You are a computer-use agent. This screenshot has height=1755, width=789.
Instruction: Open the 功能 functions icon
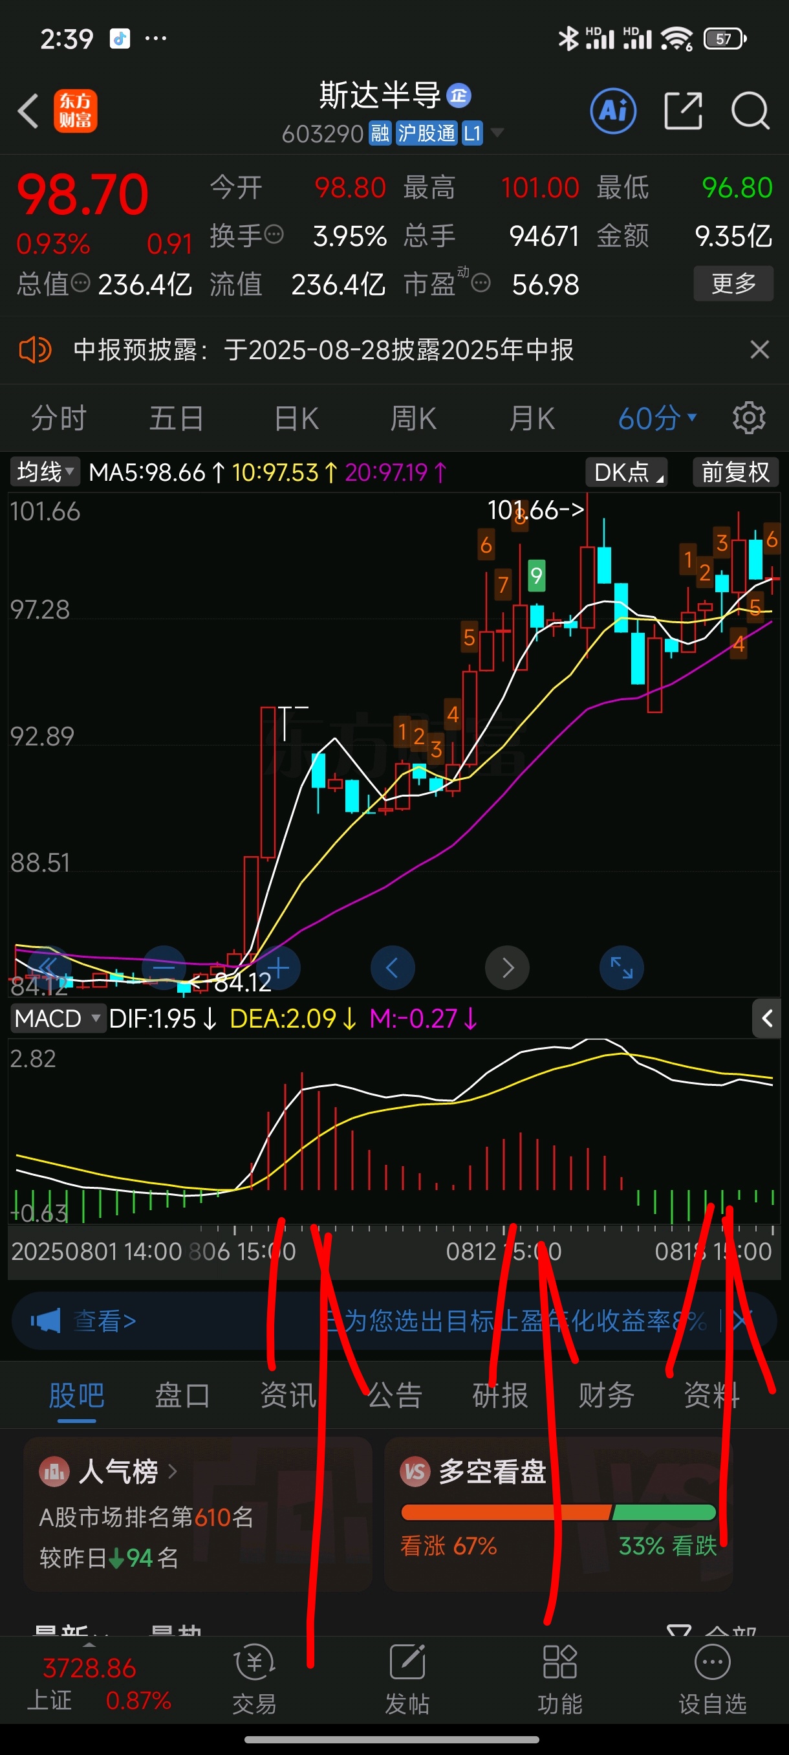(x=559, y=1662)
